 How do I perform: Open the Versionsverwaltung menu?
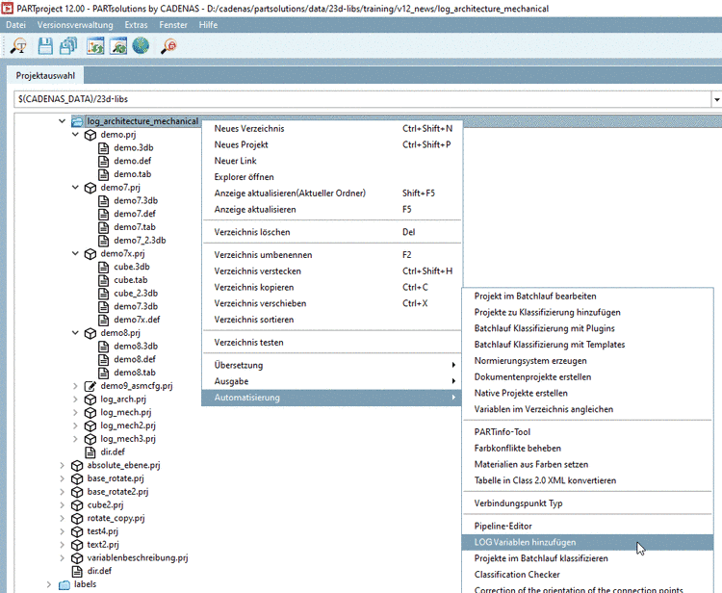(75, 25)
